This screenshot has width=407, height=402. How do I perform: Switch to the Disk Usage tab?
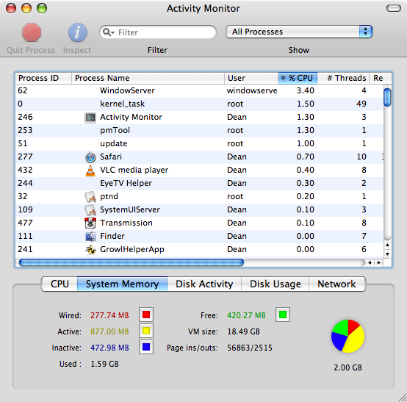click(x=275, y=284)
